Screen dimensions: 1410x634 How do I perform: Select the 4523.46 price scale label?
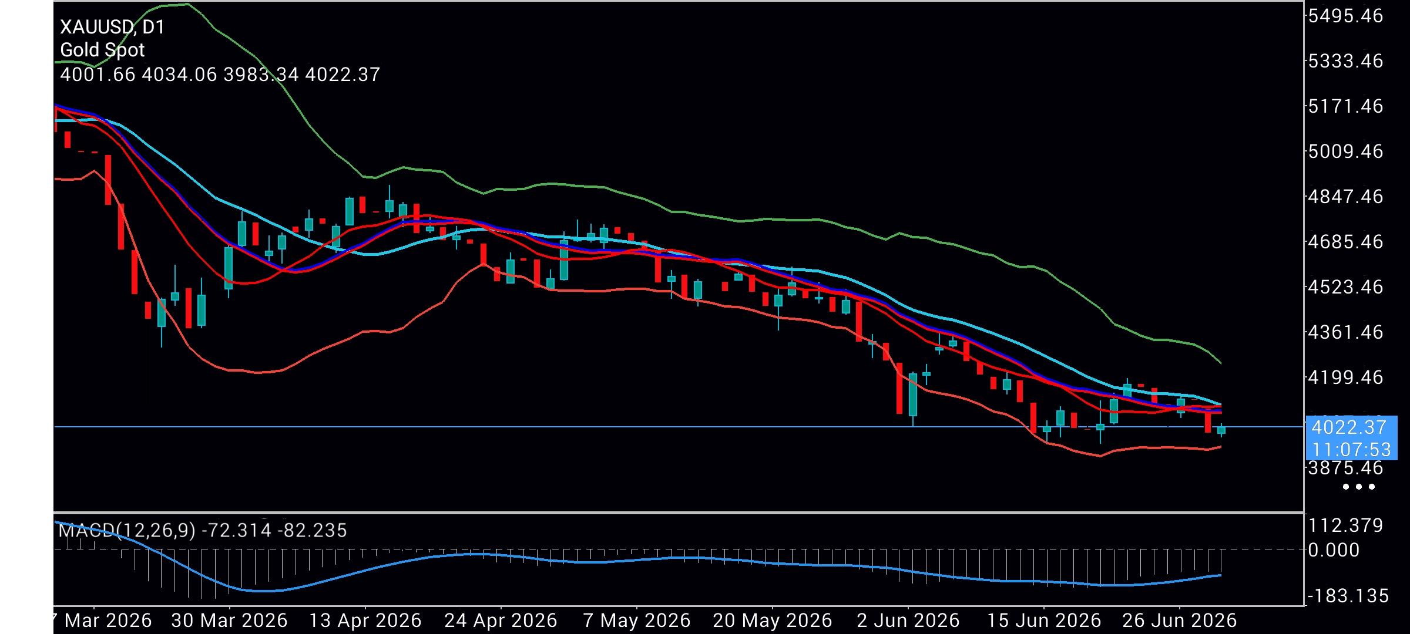[1346, 287]
